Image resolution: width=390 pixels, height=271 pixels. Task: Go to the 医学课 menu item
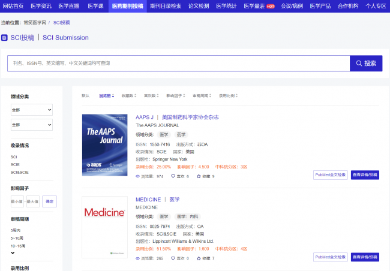pos(95,6)
